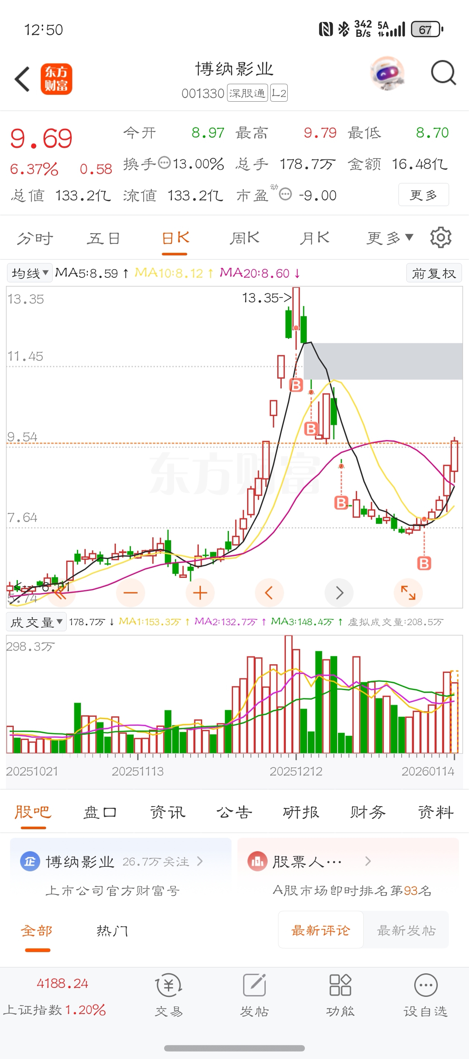Zoom out chart with minus button
Viewport: 469px width, 1059px height.
pyautogui.click(x=130, y=592)
